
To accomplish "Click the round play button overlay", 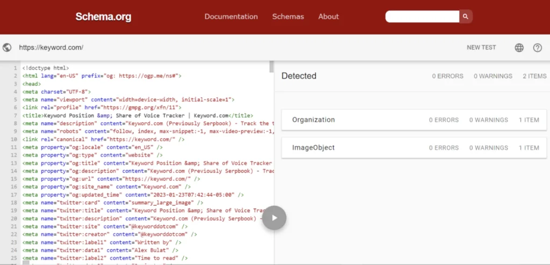I will click(274, 218).
